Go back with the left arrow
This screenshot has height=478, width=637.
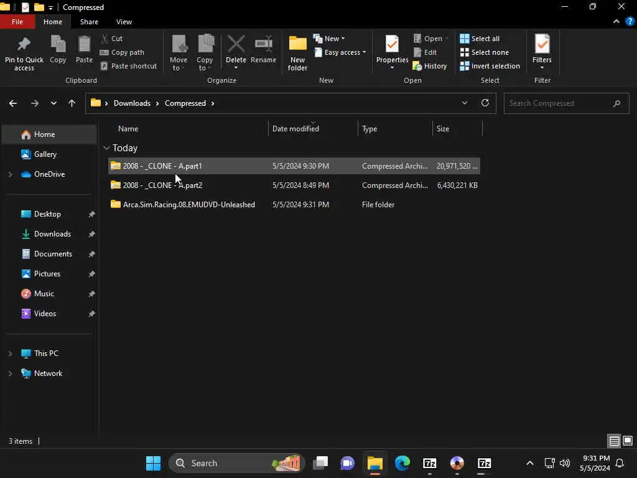coord(13,103)
